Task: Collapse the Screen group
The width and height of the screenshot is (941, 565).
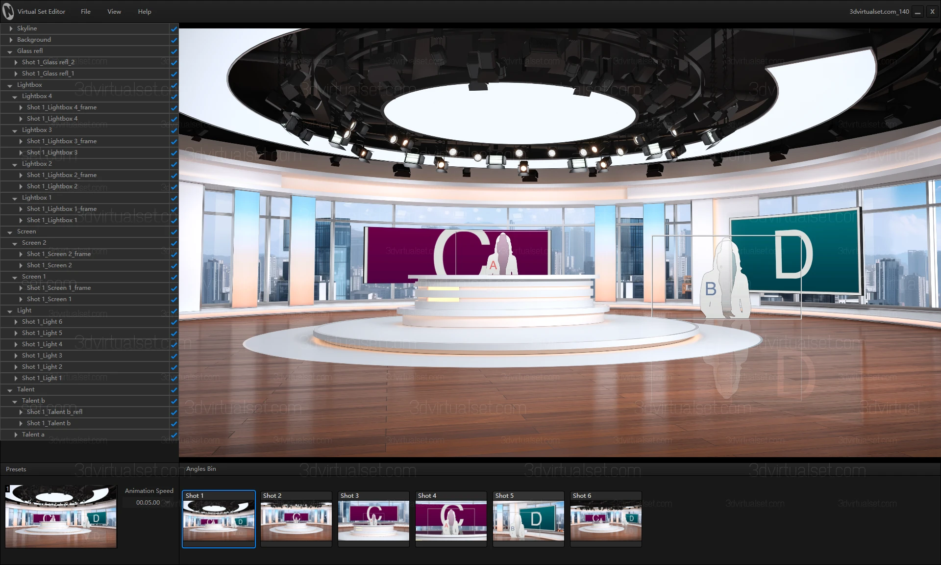Action: (10, 232)
